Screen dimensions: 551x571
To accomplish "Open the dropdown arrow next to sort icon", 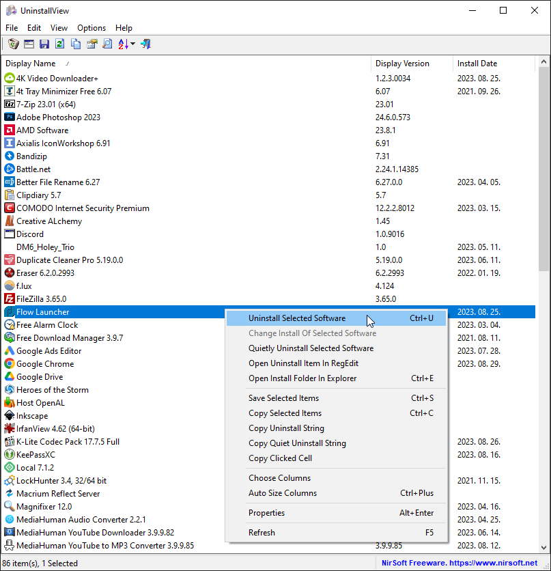I will (133, 44).
